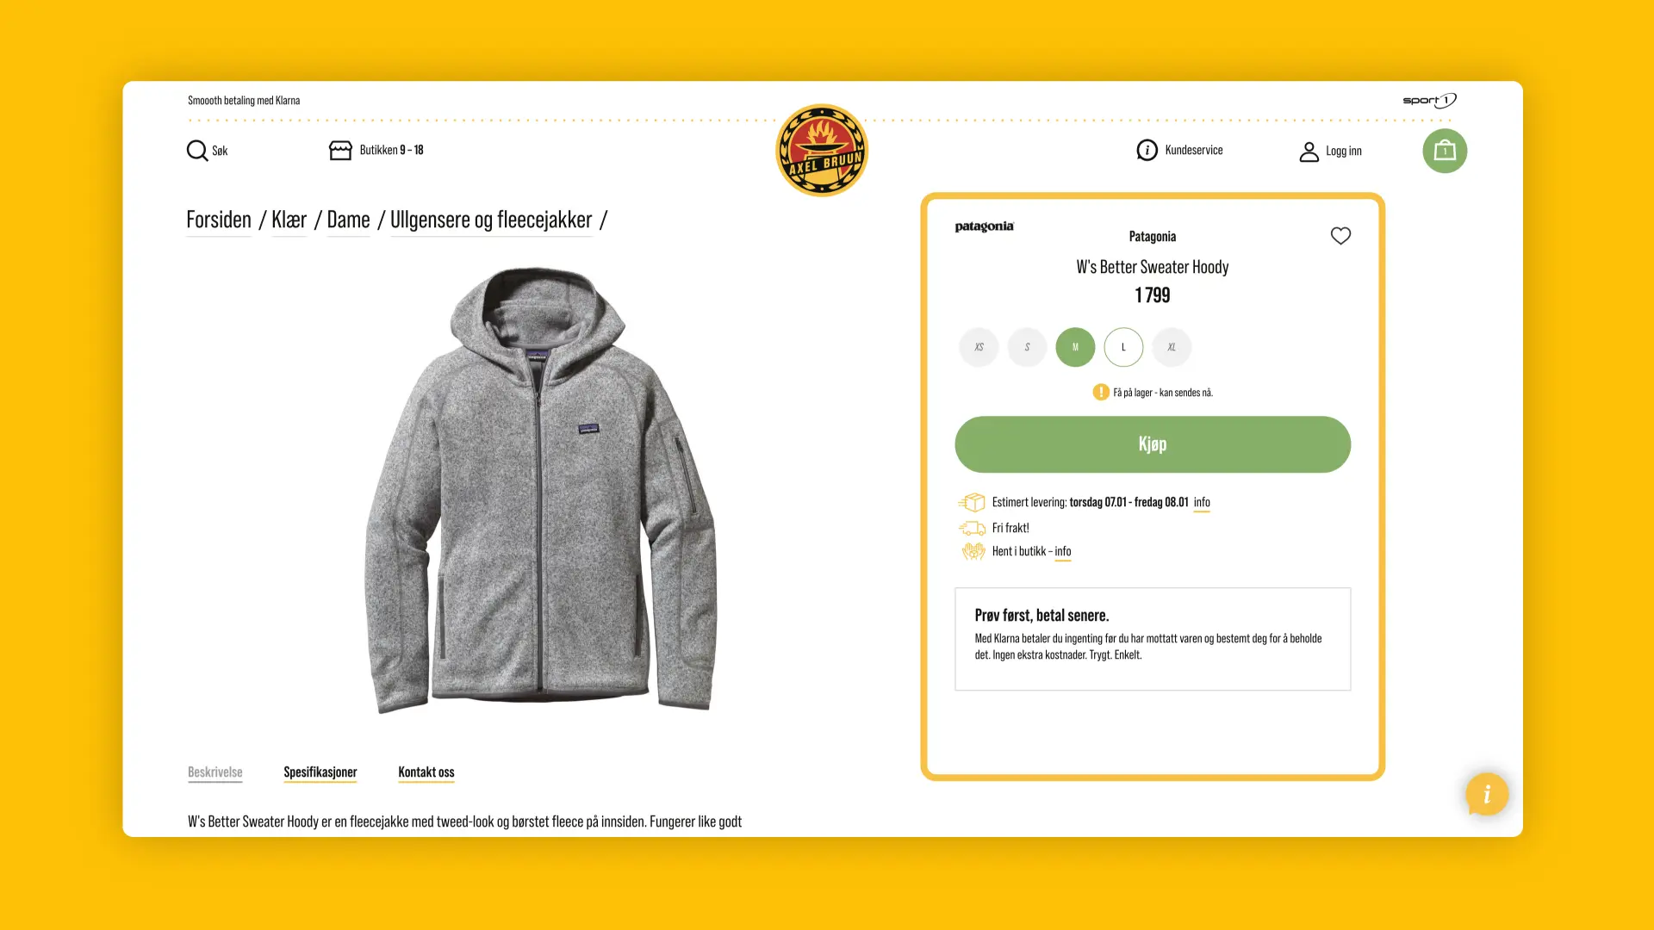Open the store hours shop icon
Viewport: 1654px width, 930px height.
click(340, 151)
